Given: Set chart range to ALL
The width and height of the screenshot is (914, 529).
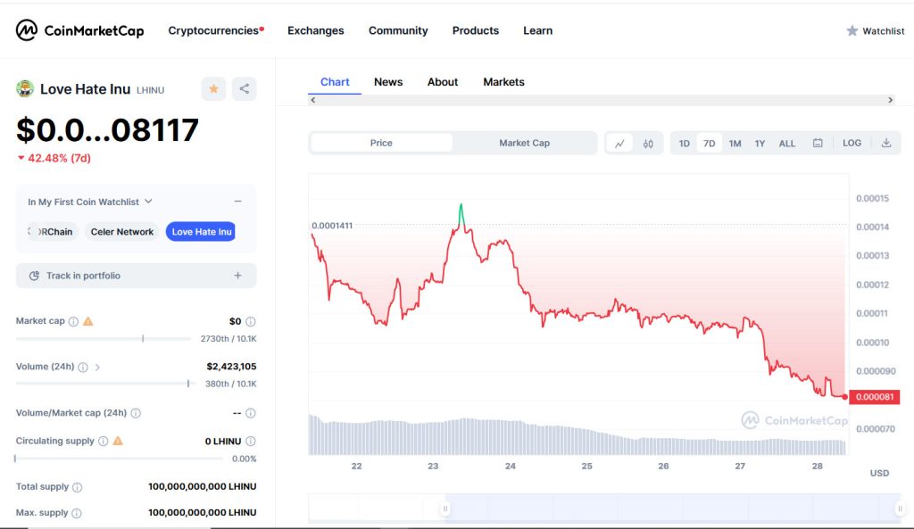Looking at the screenshot, I should tap(787, 144).
